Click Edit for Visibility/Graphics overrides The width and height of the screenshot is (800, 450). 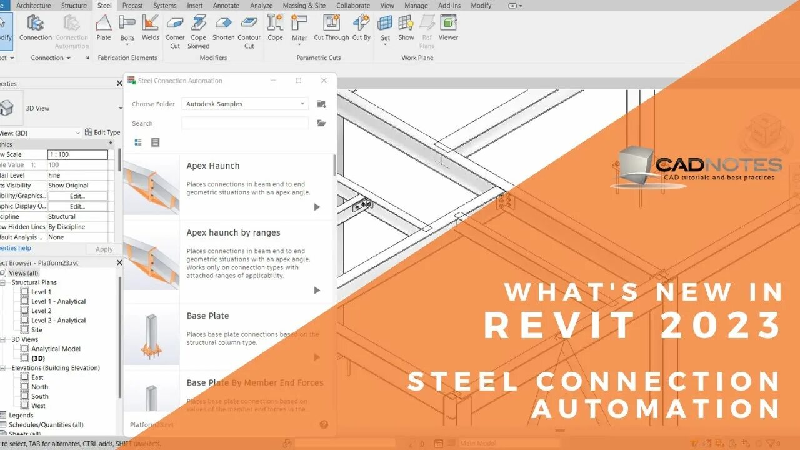click(x=77, y=196)
